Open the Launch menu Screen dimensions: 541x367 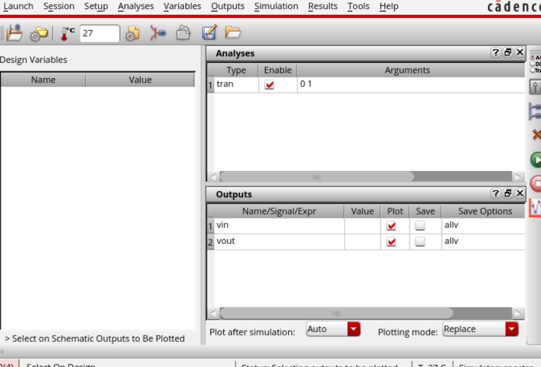coord(18,6)
